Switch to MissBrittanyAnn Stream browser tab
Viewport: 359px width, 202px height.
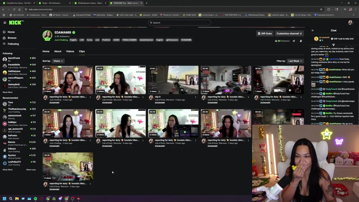[90, 3]
